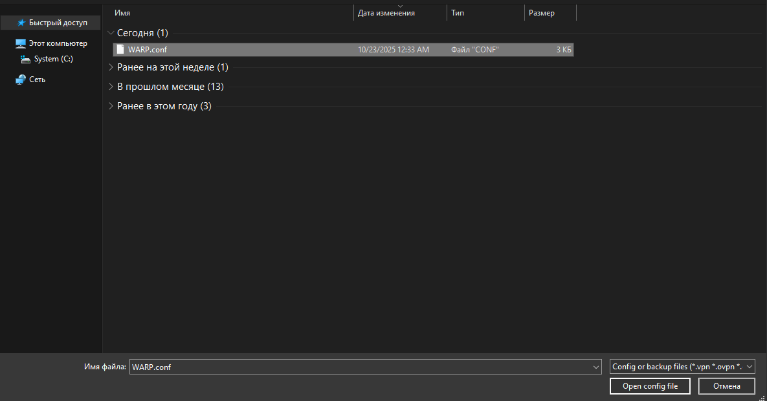Viewport: 767px width, 401px height.
Task: Click the Отмена button
Action: [726, 386]
